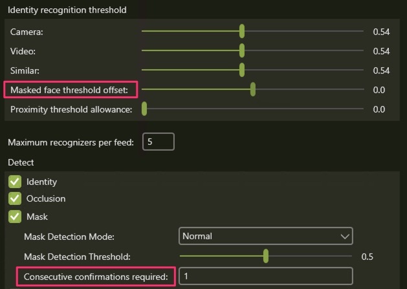Screen dimensions: 407x289
Task: Click the Camera value reading 0.54
Action: [381, 31]
